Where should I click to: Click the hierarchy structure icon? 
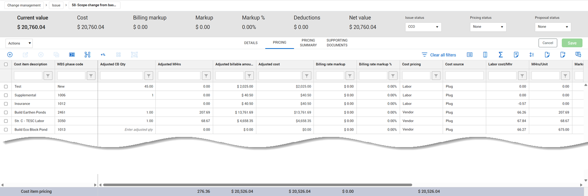pos(87,55)
